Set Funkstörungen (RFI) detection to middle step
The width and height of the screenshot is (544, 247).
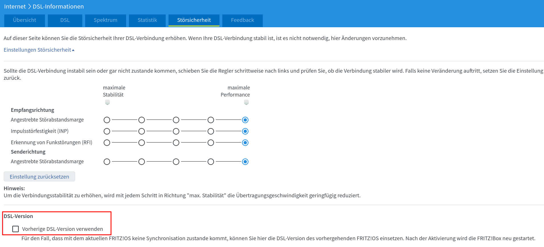[x=176, y=143]
